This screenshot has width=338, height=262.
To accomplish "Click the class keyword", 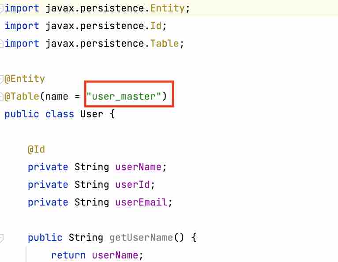I will 60,114.
